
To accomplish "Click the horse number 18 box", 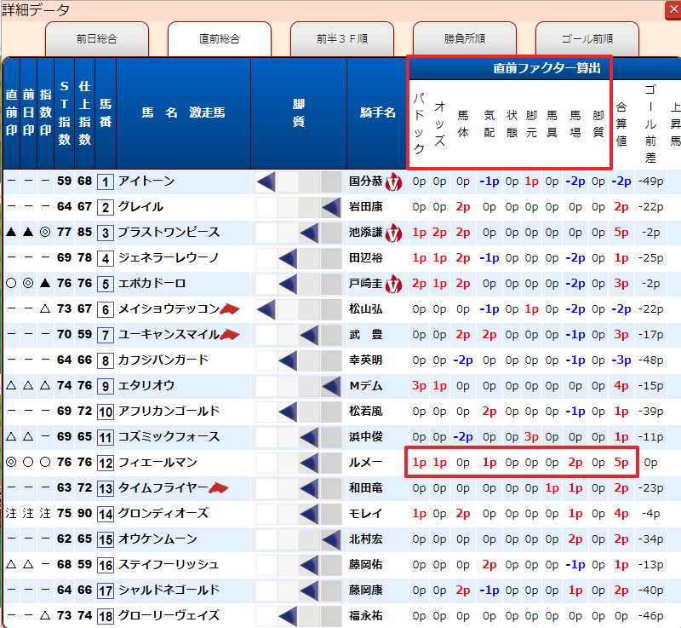I will [x=106, y=617].
